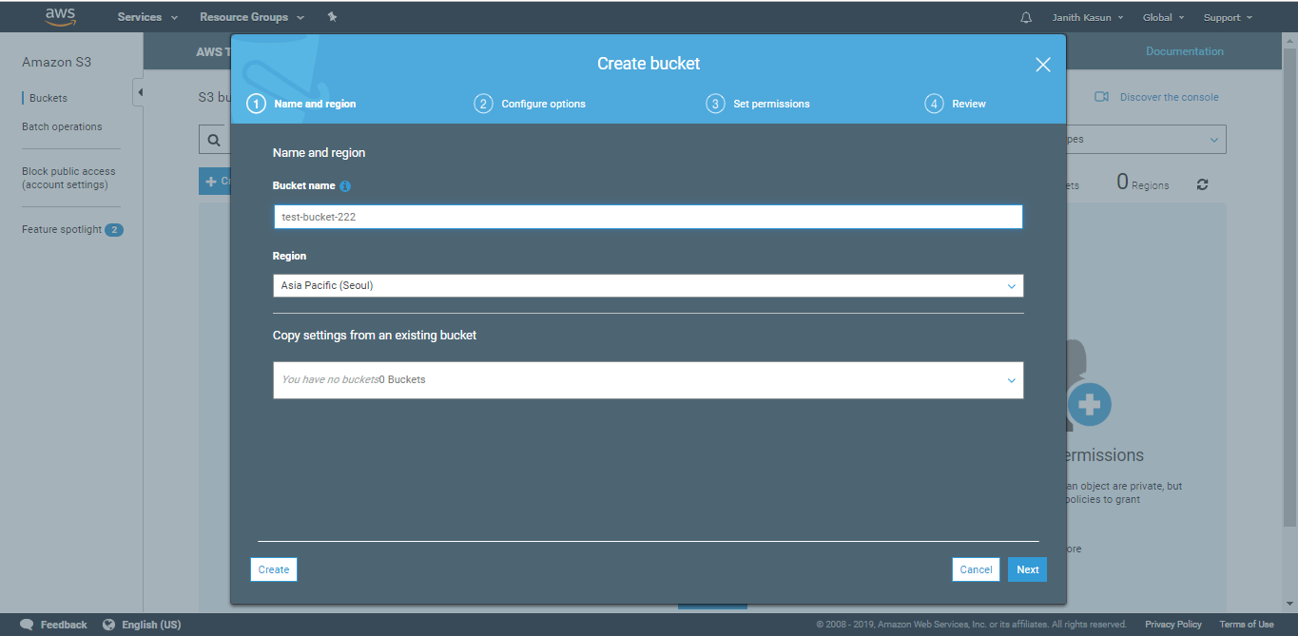
Task: Click the Feedback link in footer
Action: point(64,625)
